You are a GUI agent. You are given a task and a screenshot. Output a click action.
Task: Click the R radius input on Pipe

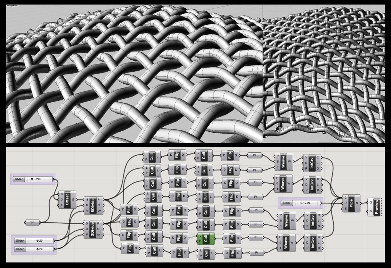tap(345, 203)
